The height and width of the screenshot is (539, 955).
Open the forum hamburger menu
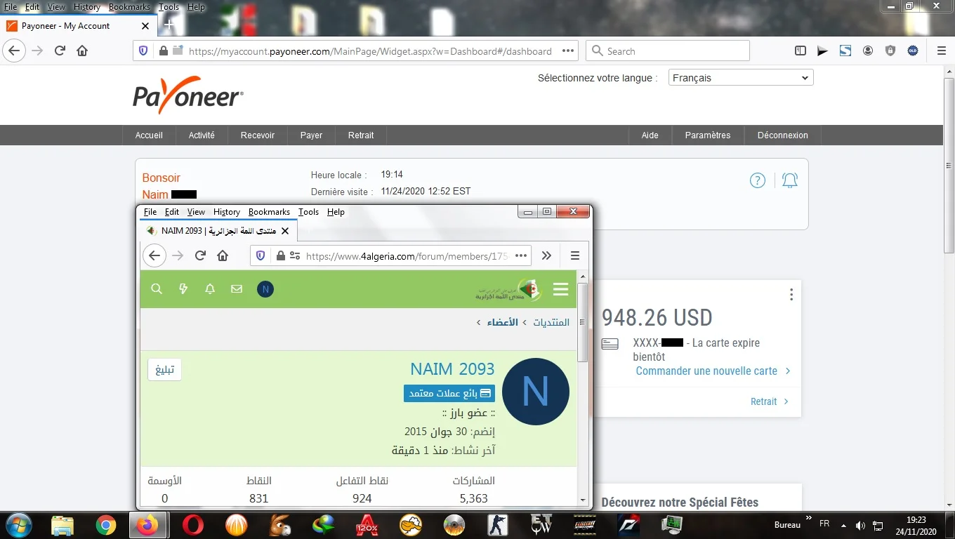click(560, 289)
